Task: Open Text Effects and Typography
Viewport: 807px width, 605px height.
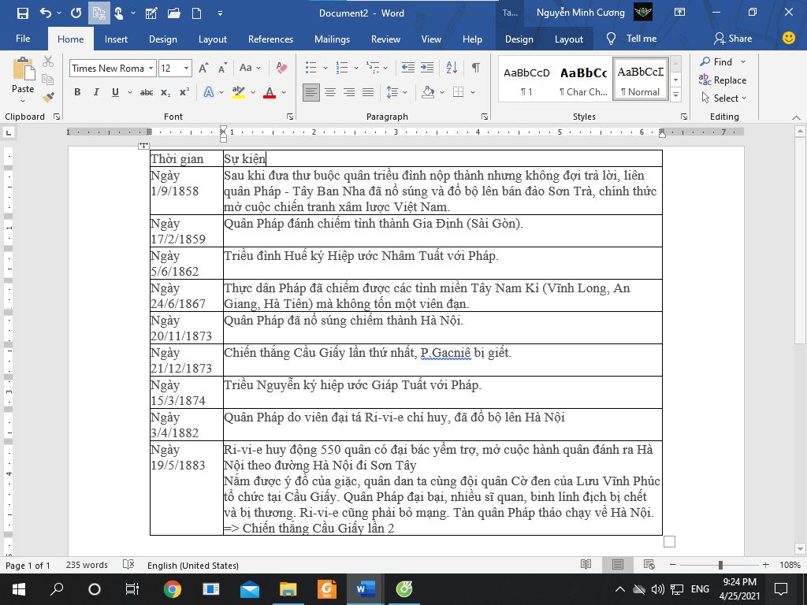Action: coord(209,93)
